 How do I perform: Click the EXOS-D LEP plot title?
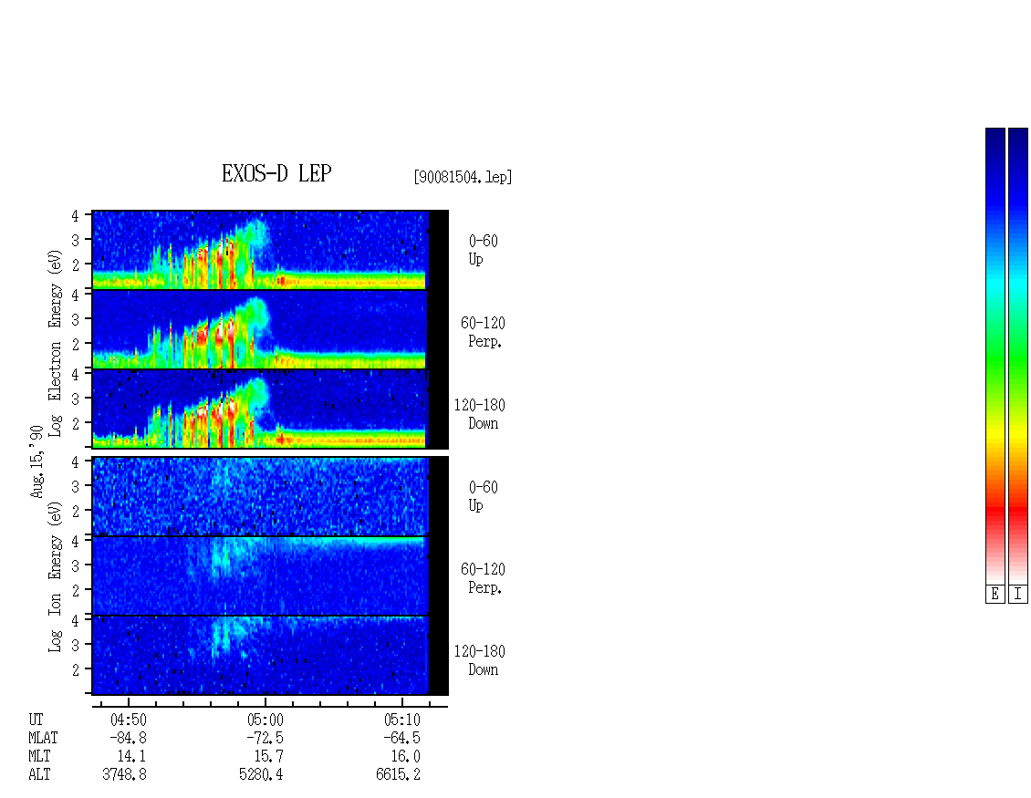276,173
